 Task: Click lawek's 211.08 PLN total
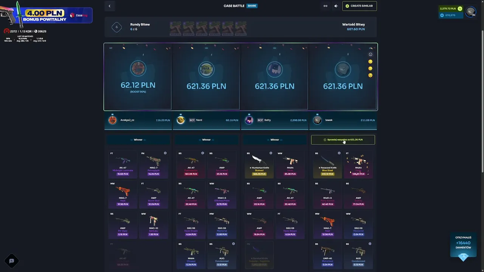pos(368,120)
